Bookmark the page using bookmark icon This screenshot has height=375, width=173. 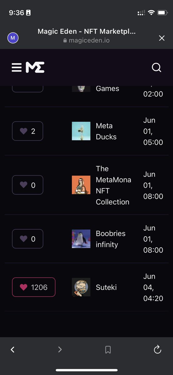108,350
